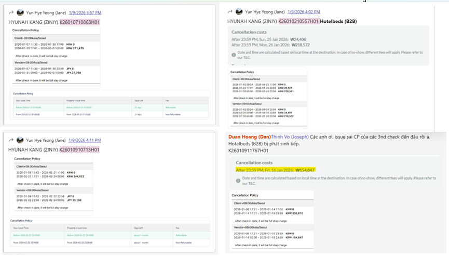Click the KRW 271,479 amount
This screenshot has height=256, width=449.
click(x=75, y=48)
